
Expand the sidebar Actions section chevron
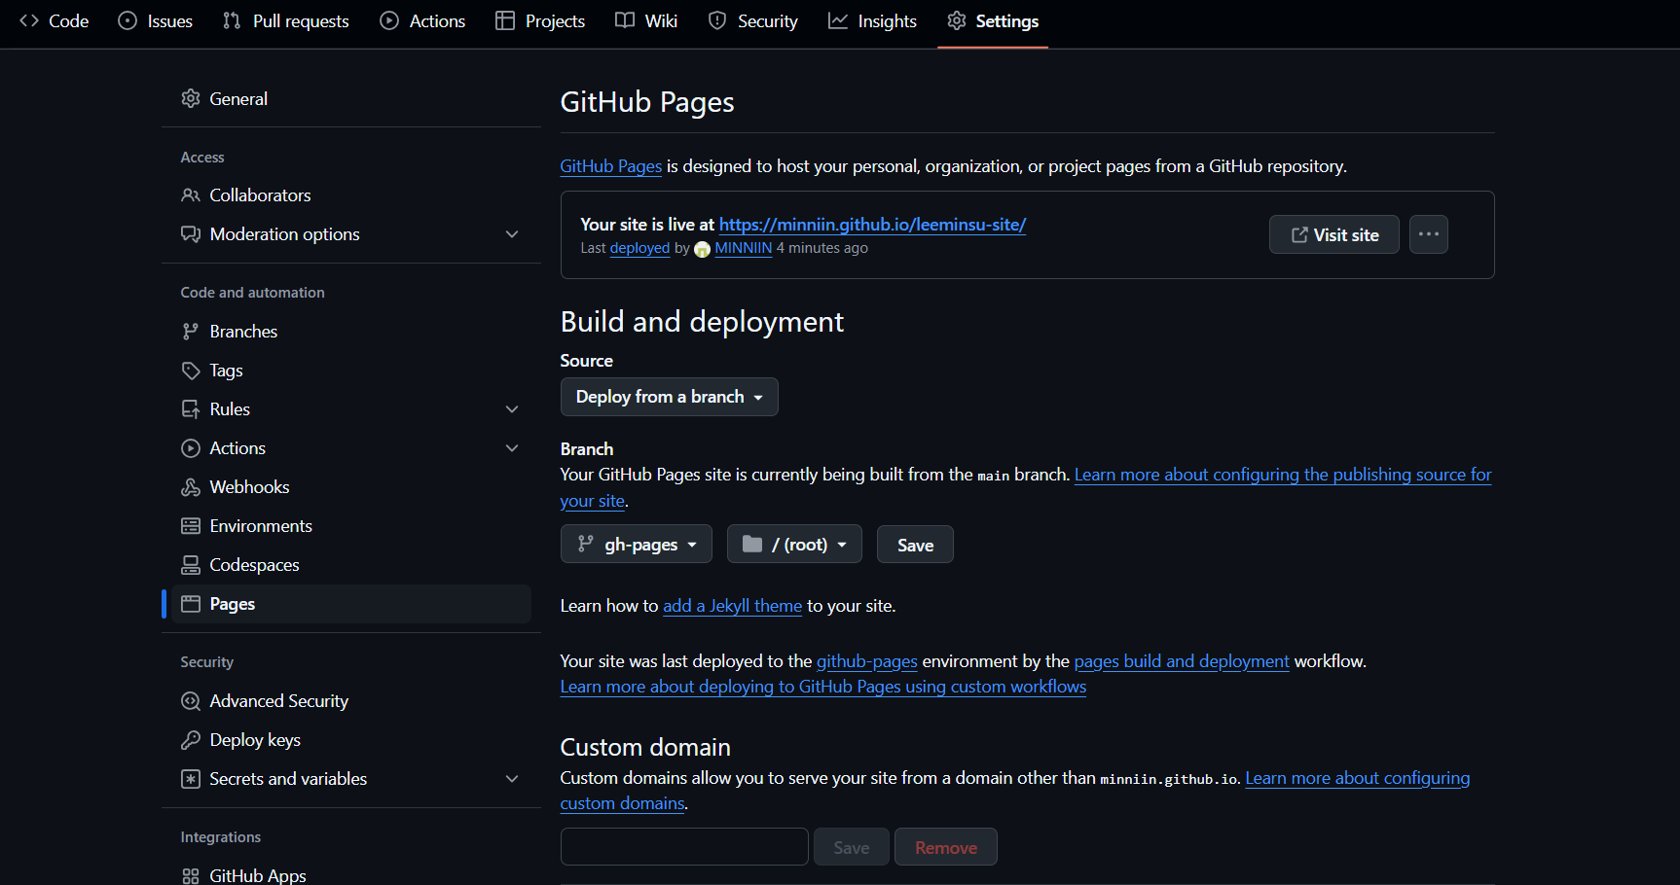point(512,448)
